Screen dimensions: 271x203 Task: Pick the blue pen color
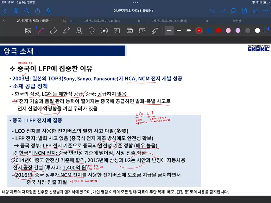pos(209,31)
